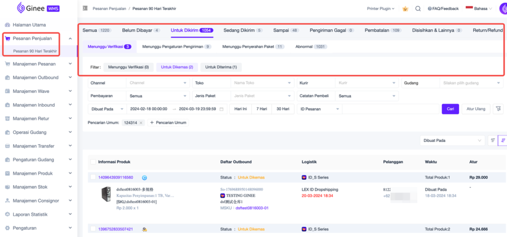Expand the Dibuat Pada sort dropdown

click(453, 140)
